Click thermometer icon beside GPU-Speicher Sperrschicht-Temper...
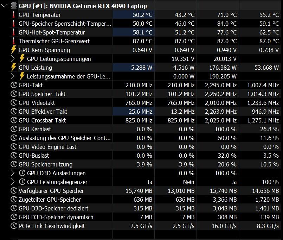The image size is (283, 240). pyautogui.click(x=14, y=24)
